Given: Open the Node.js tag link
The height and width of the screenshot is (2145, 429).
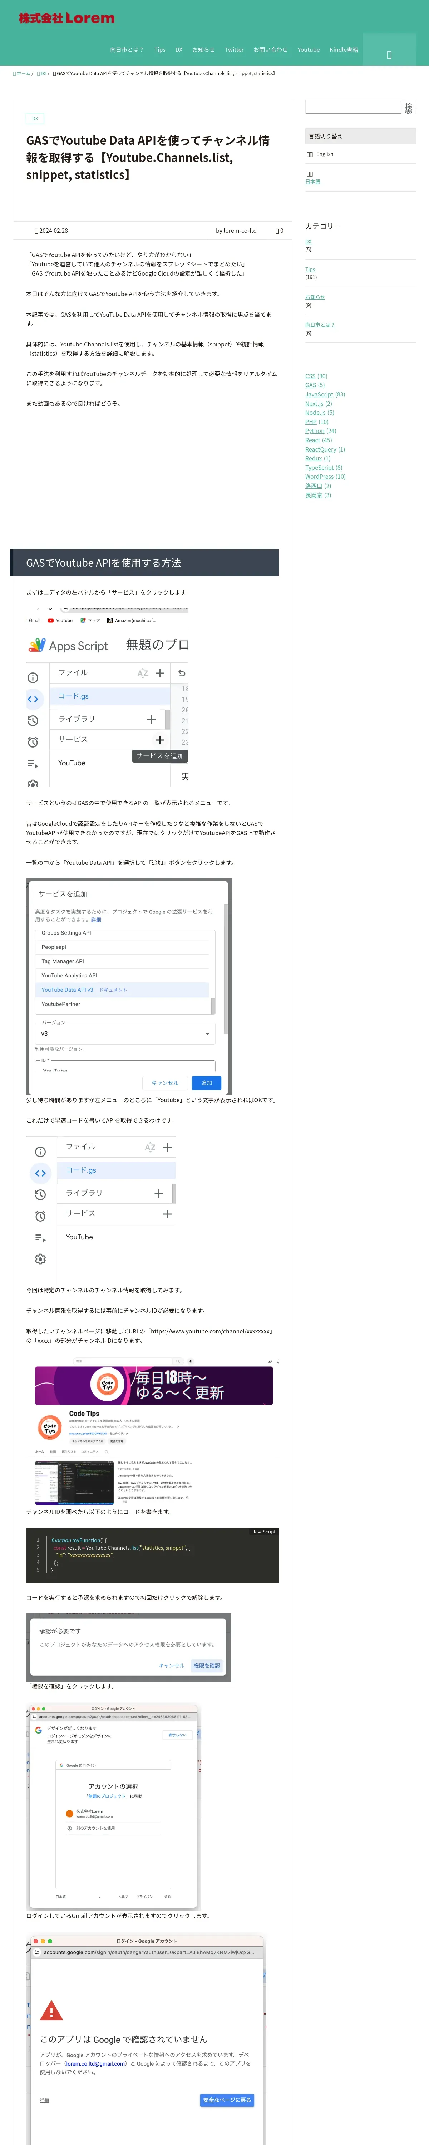Looking at the screenshot, I should (x=315, y=413).
